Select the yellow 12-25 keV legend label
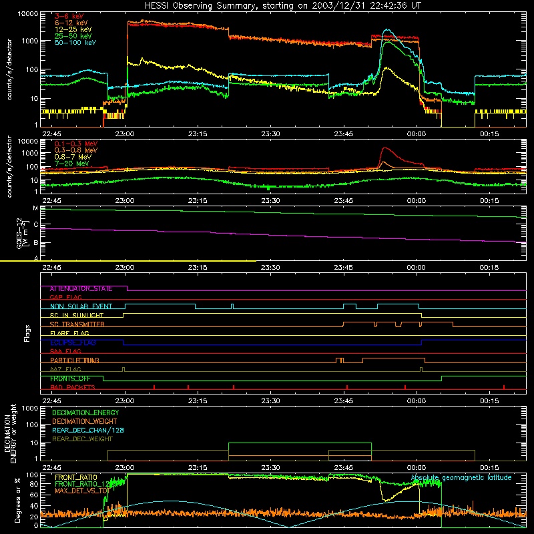Image resolution: width=534 pixels, height=534 pixels. click(x=73, y=29)
